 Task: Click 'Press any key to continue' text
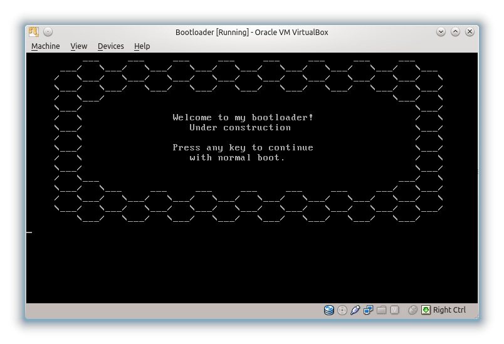pyautogui.click(x=243, y=148)
